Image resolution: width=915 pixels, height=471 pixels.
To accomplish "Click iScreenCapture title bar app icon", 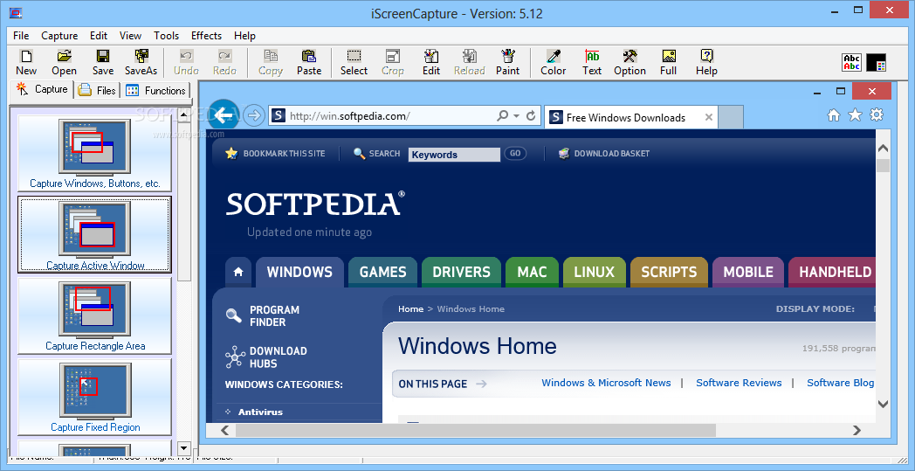I will point(16,13).
